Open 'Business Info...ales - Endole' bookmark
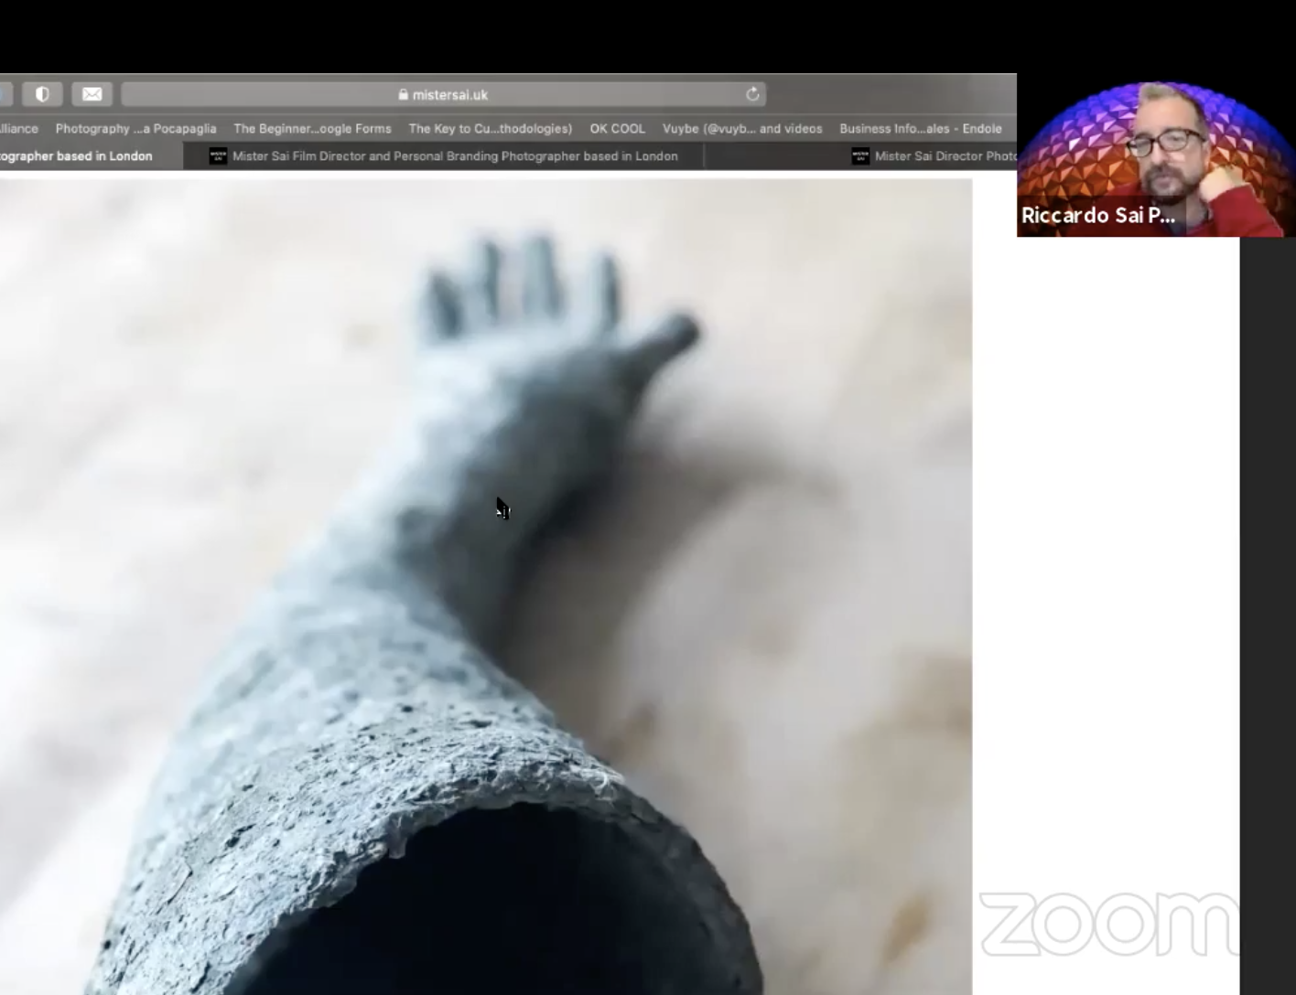Viewport: 1296px width, 995px height. click(x=920, y=129)
